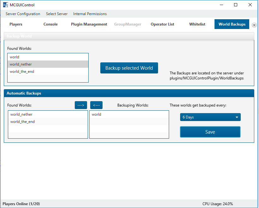
Task: Select world_the_end in Backup World list
Action: pos(22,72)
